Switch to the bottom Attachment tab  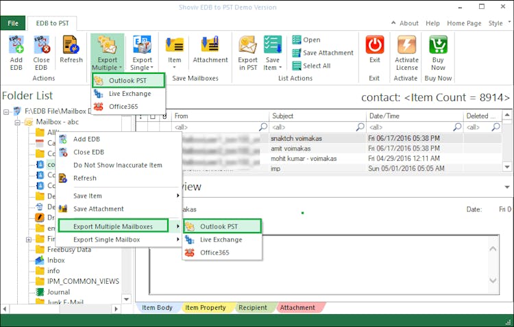(x=297, y=308)
